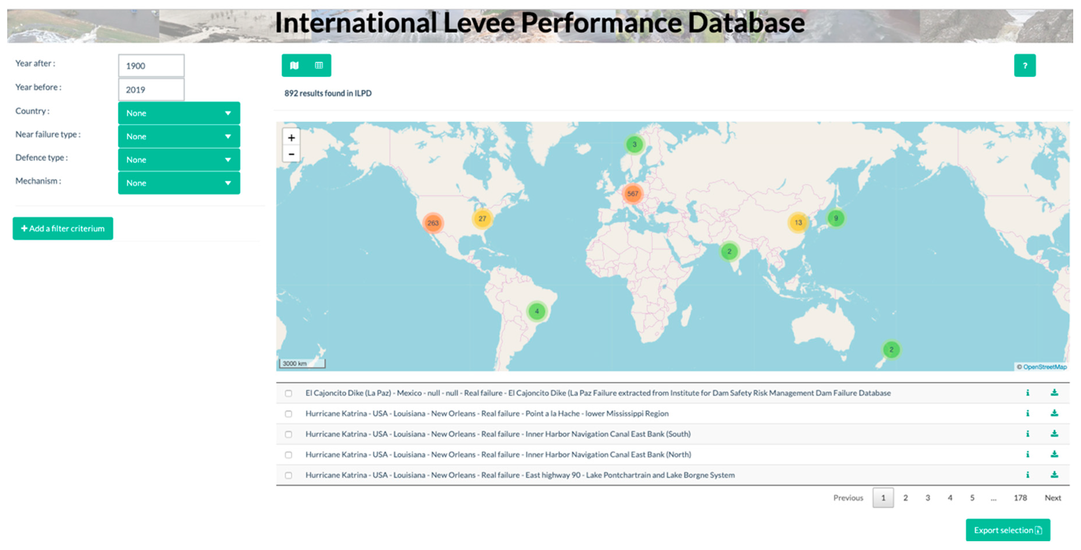Image resolution: width=1081 pixels, height=550 pixels.
Task: Open the Mechanism dropdown
Action: pos(179,183)
